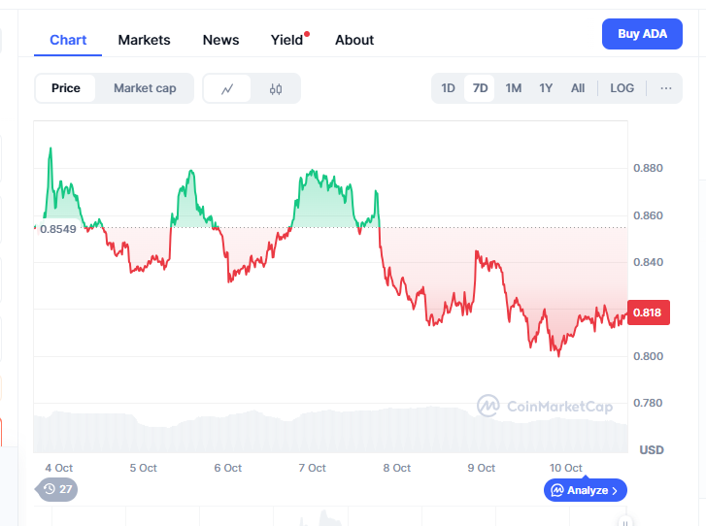Go to the Yield tab
Image resolution: width=706 pixels, height=526 pixels.
tap(286, 40)
